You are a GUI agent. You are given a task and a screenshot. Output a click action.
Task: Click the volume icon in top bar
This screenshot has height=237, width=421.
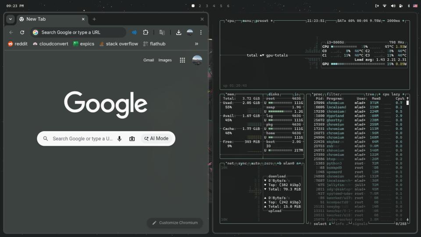click(392, 6)
